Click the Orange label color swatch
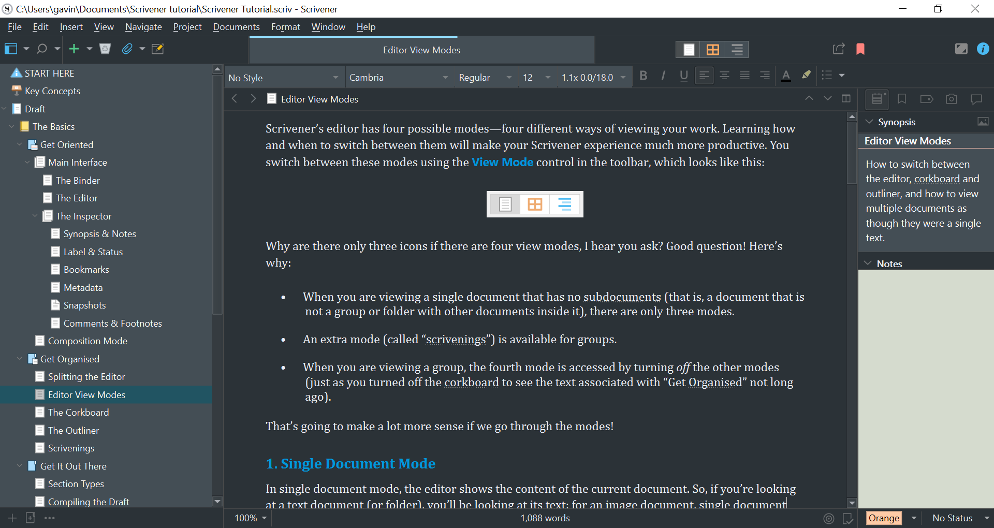Image resolution: width=994 pixels, height=528 pixels. point(884,518)
